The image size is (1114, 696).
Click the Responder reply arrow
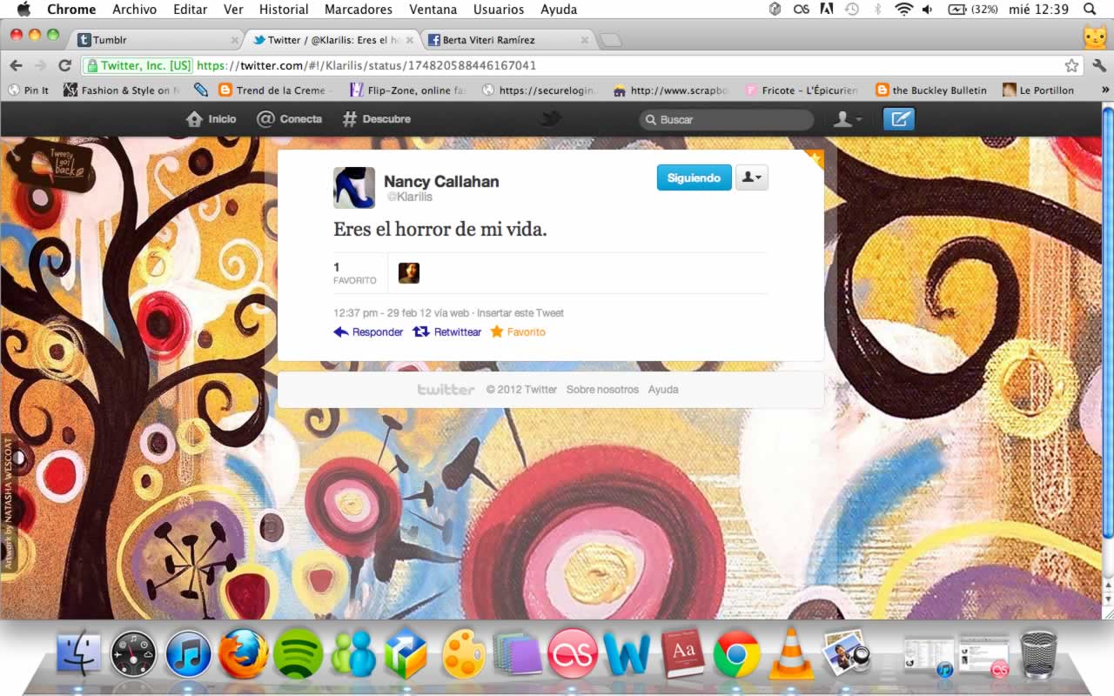(x=341, y=331)
